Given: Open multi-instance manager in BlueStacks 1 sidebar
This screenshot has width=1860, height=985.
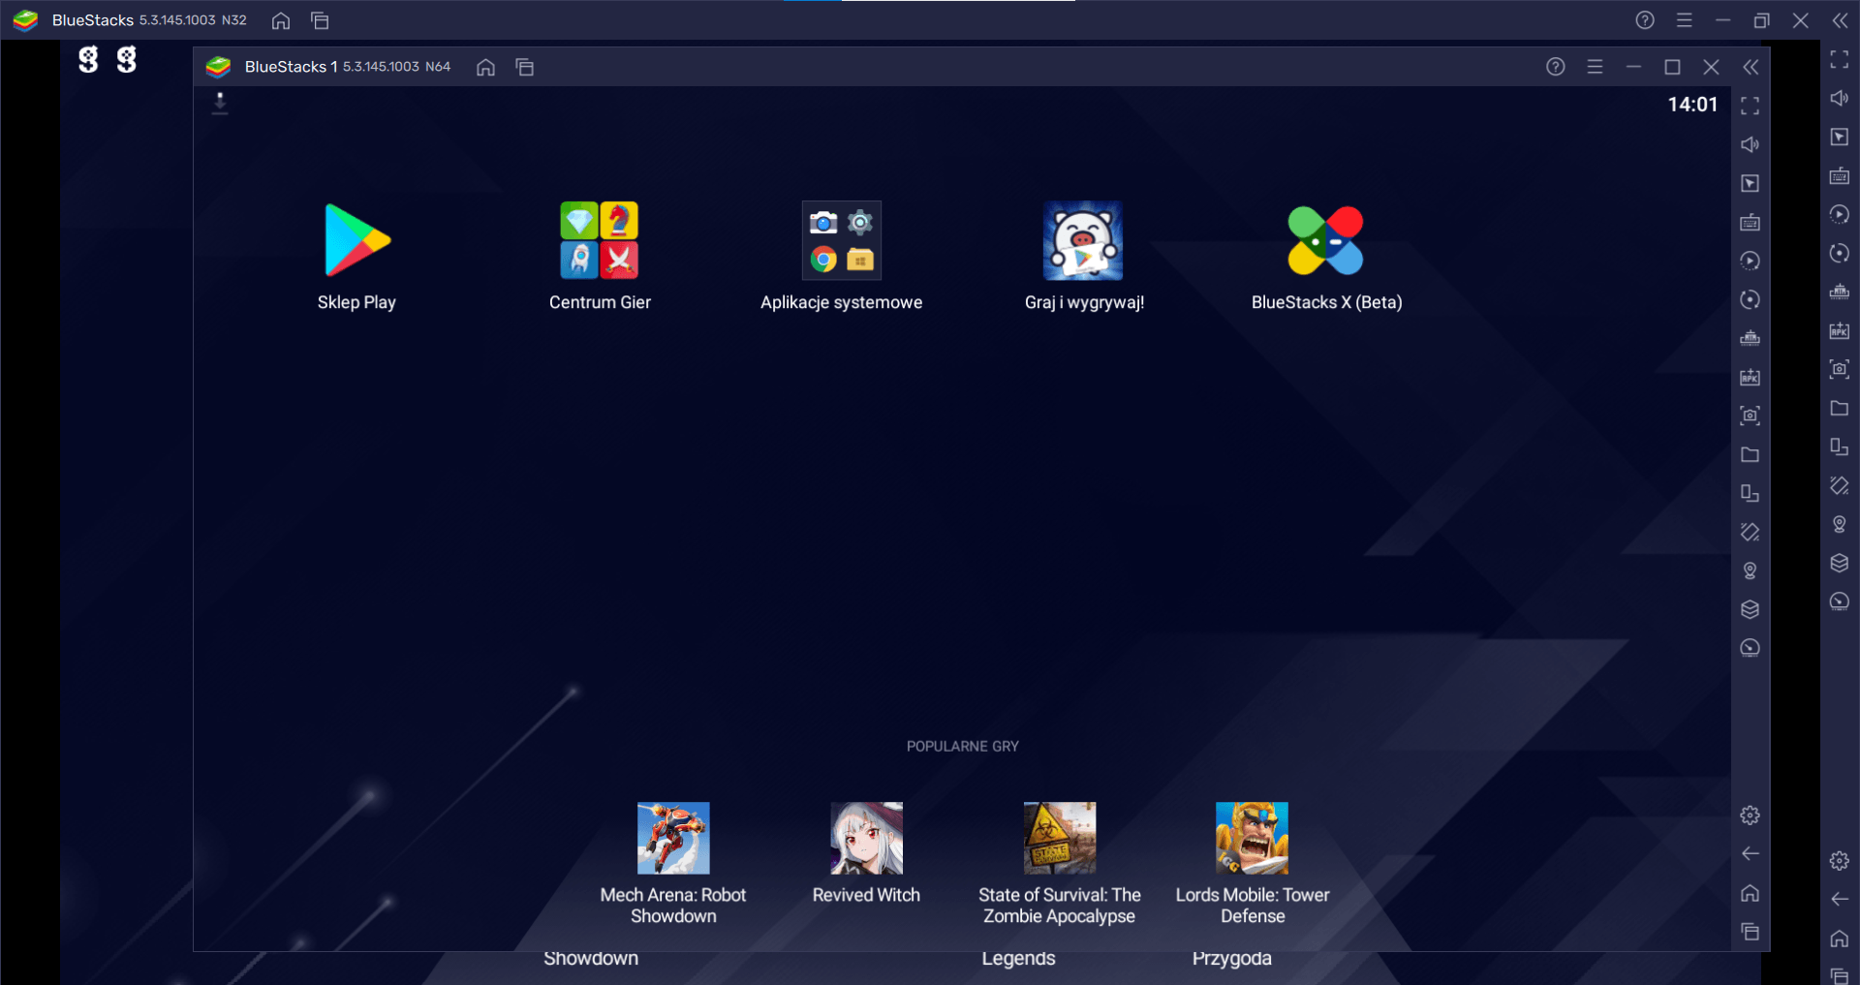Looking at the screenshot, I should (1750, 609).
